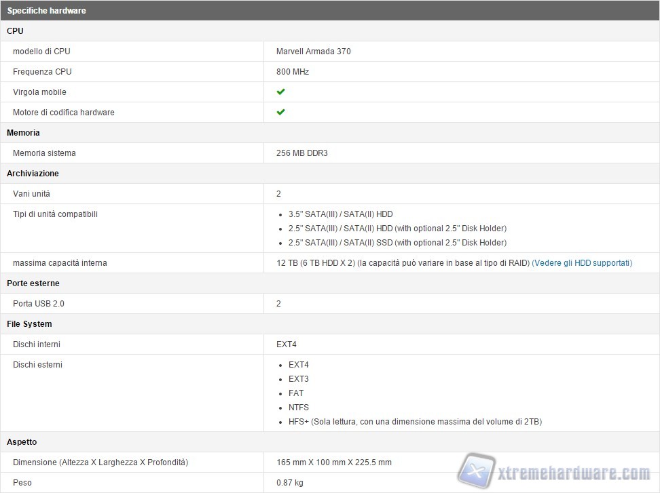This screenshot has width=660, height=493.
Task: Click the 'Specifiche hardware' header bar
Action: [46, 11]
